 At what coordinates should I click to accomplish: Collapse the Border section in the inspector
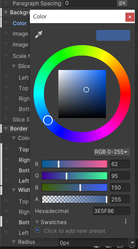coord(6,128)
